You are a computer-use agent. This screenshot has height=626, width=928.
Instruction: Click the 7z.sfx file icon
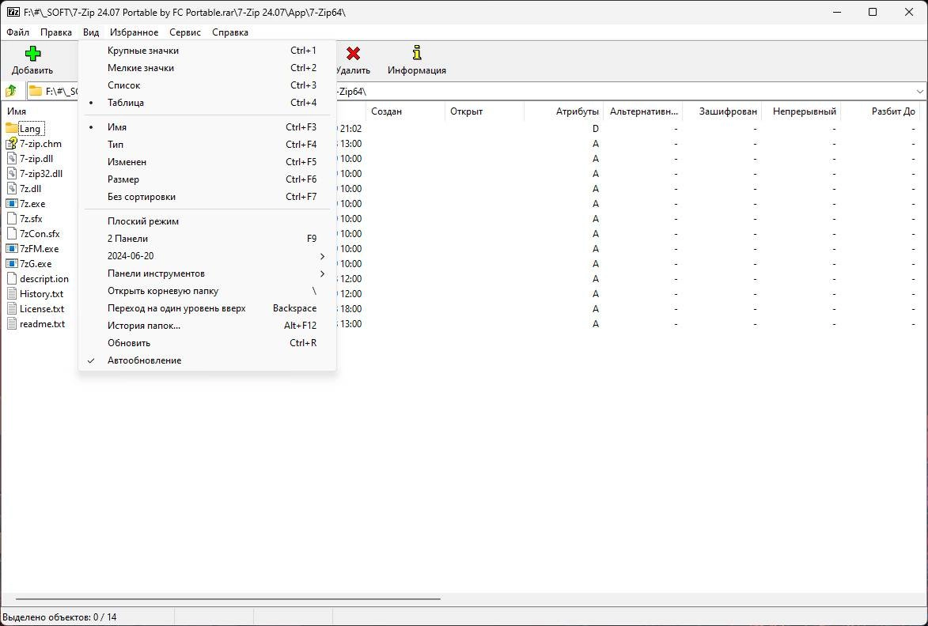coord(12,219)
